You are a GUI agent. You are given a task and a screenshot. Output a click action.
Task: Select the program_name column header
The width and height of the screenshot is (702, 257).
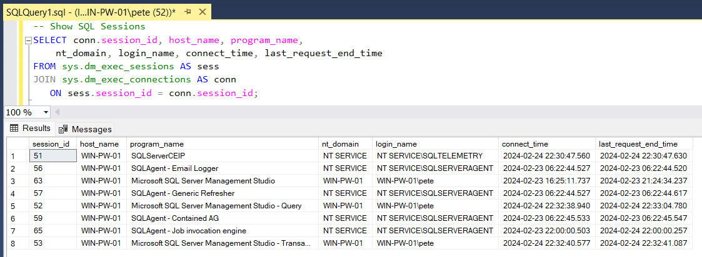click(157, 143)
